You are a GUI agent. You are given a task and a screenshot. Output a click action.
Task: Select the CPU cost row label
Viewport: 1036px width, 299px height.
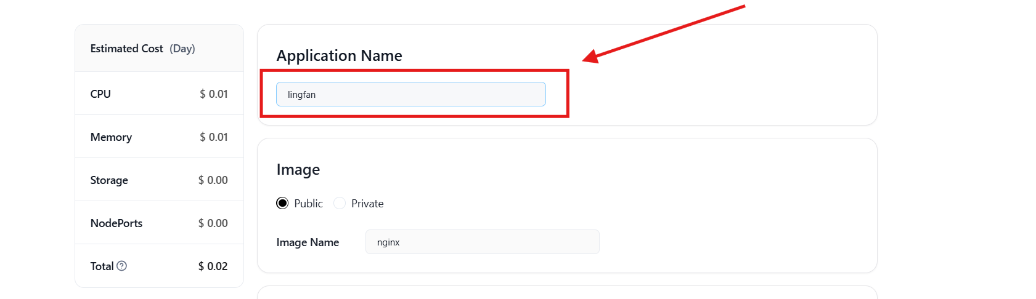[x=100, y=94]
